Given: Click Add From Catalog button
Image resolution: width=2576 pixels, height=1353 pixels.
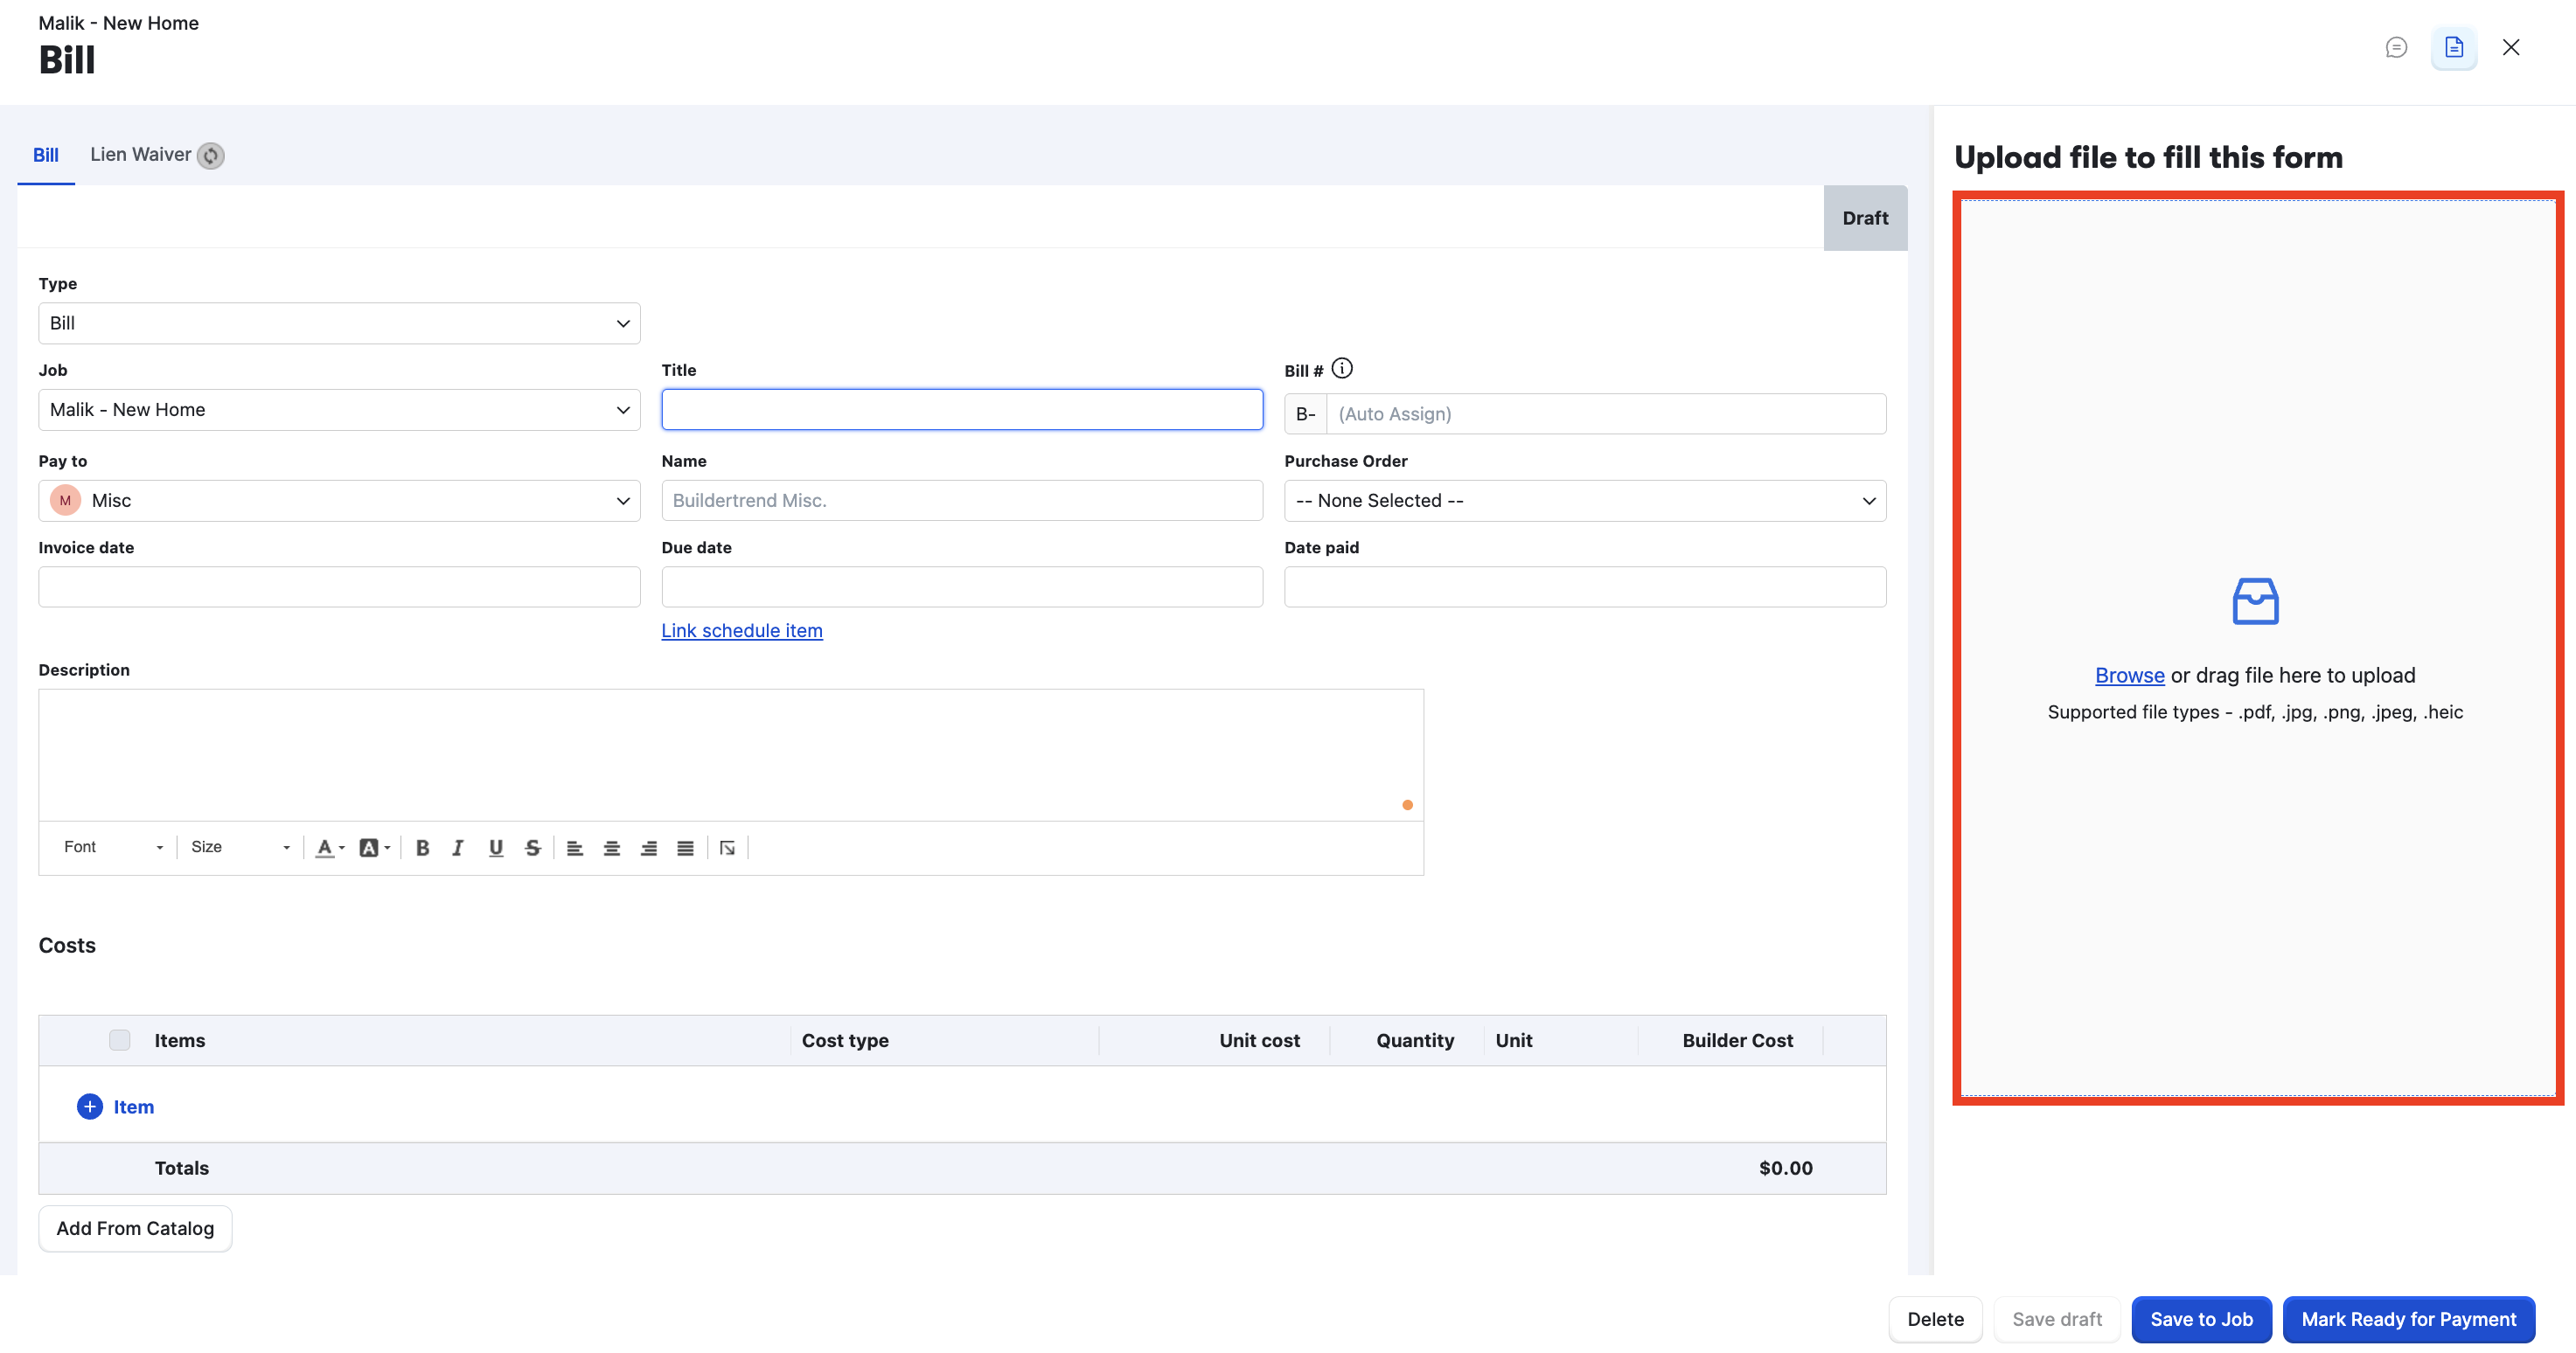Looking at the screenshot, I should 135,1228.
